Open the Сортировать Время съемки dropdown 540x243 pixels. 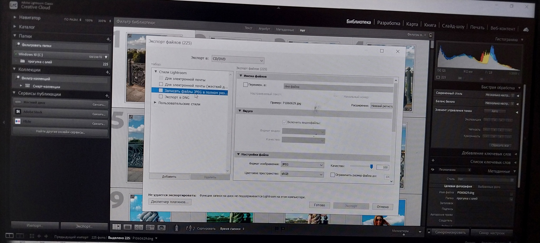point(232,229)
